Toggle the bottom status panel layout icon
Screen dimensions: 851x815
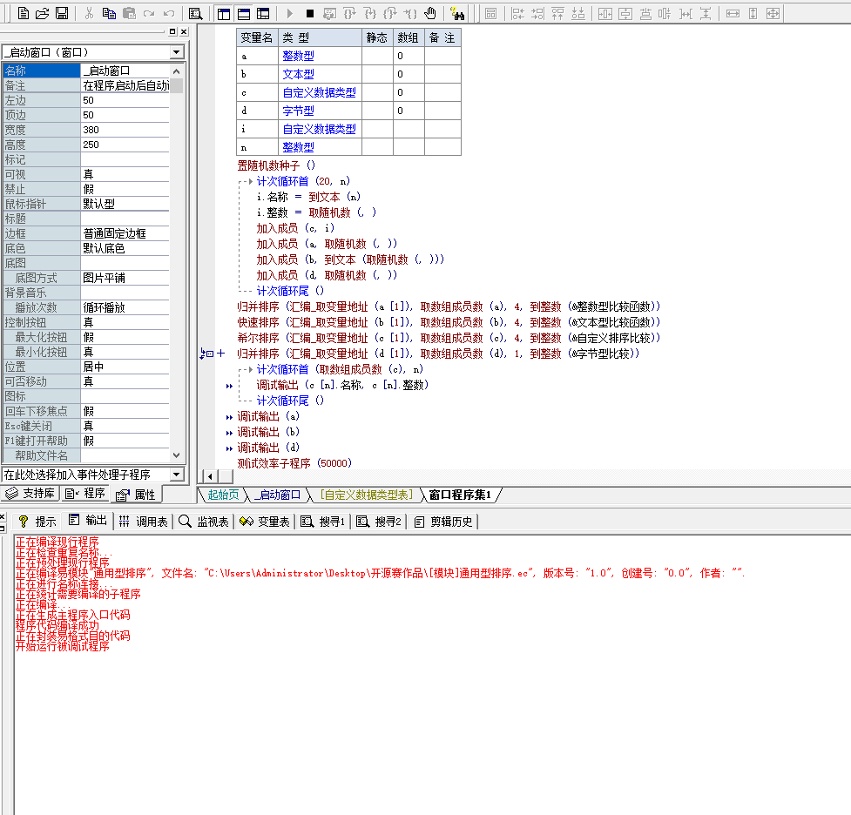pos(244,13)
